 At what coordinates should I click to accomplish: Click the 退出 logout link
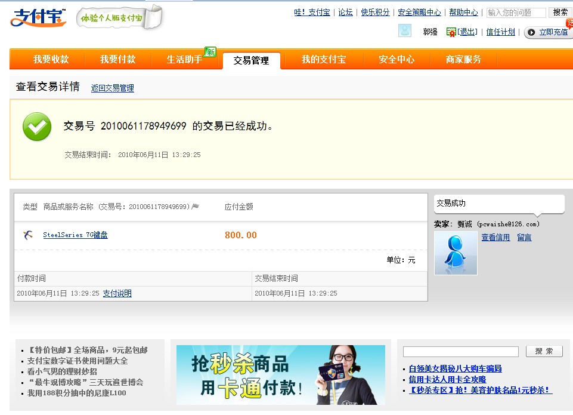tap(467, 32)
